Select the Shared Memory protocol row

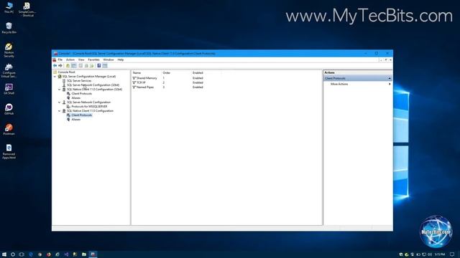tap(167, 78)
